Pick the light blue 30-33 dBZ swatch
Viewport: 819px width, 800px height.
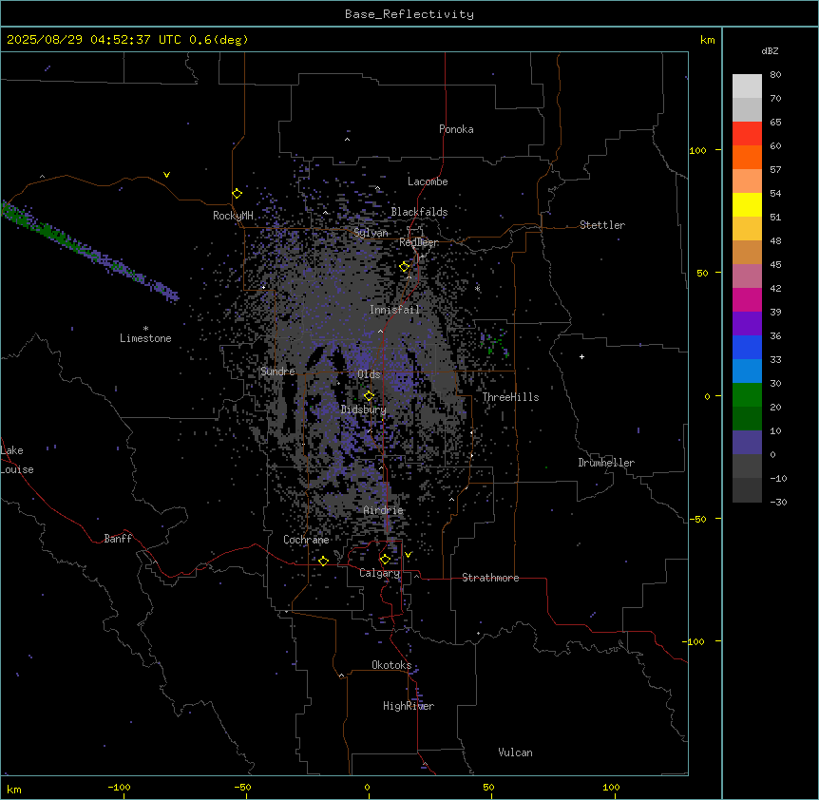(x=747, y=371)
